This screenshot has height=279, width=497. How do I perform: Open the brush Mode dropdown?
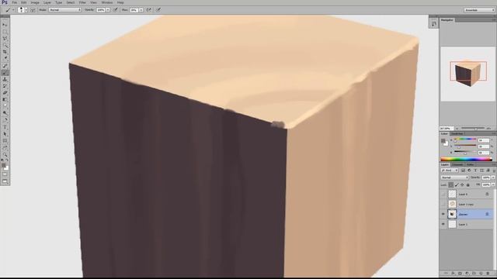(65, 10)
